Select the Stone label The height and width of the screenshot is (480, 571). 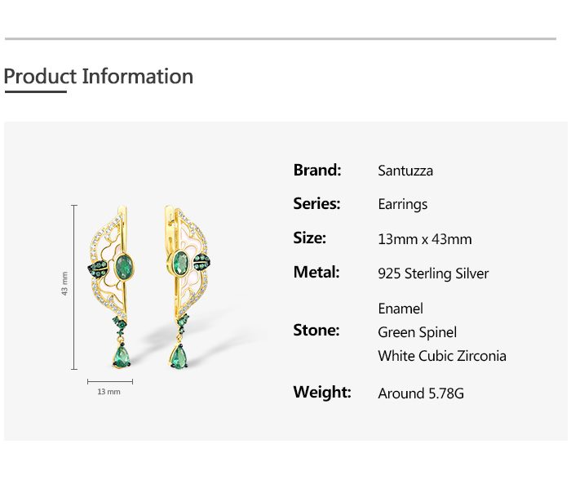coord(316,331)
